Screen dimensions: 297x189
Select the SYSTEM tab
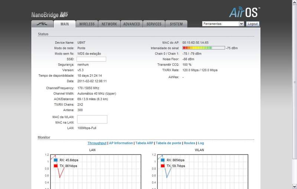tap(176, 24)
